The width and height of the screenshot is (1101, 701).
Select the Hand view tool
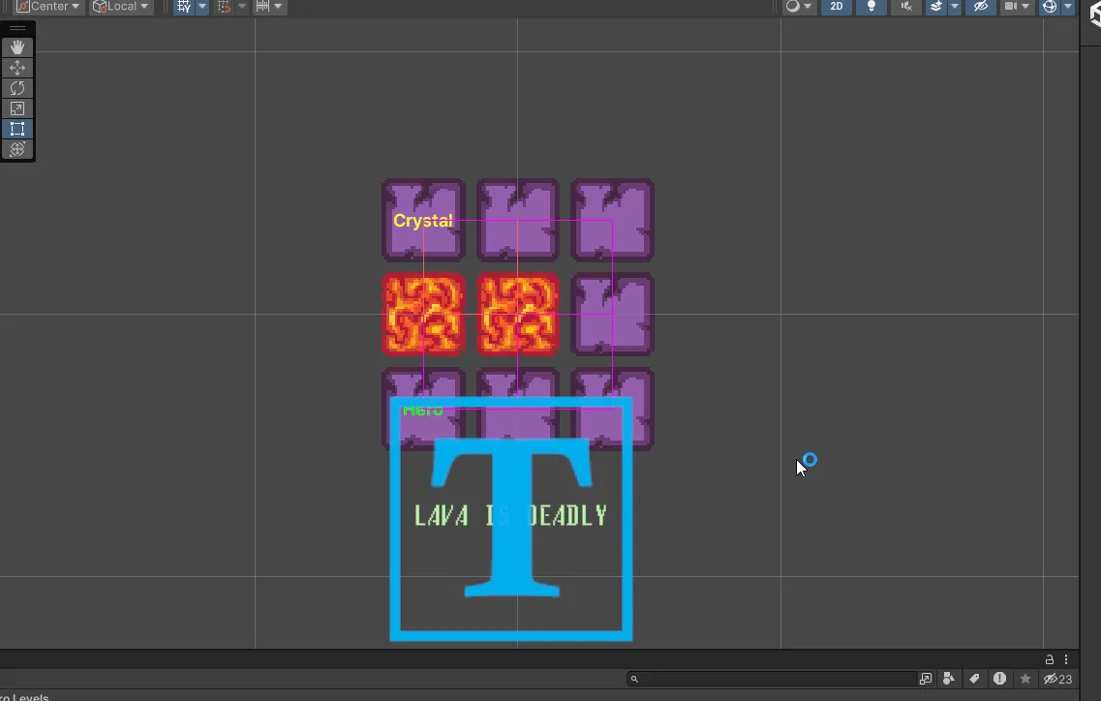(x=17, y=46)
